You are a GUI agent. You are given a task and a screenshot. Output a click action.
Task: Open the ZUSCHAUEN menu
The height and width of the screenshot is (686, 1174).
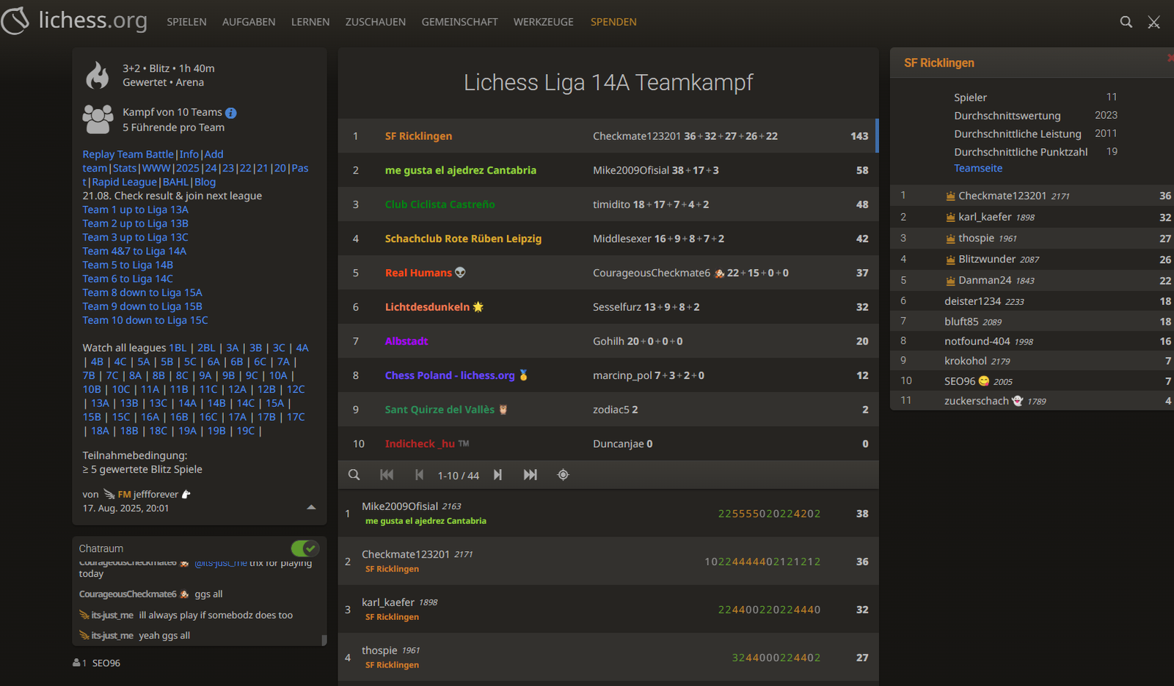pos(376,22)
